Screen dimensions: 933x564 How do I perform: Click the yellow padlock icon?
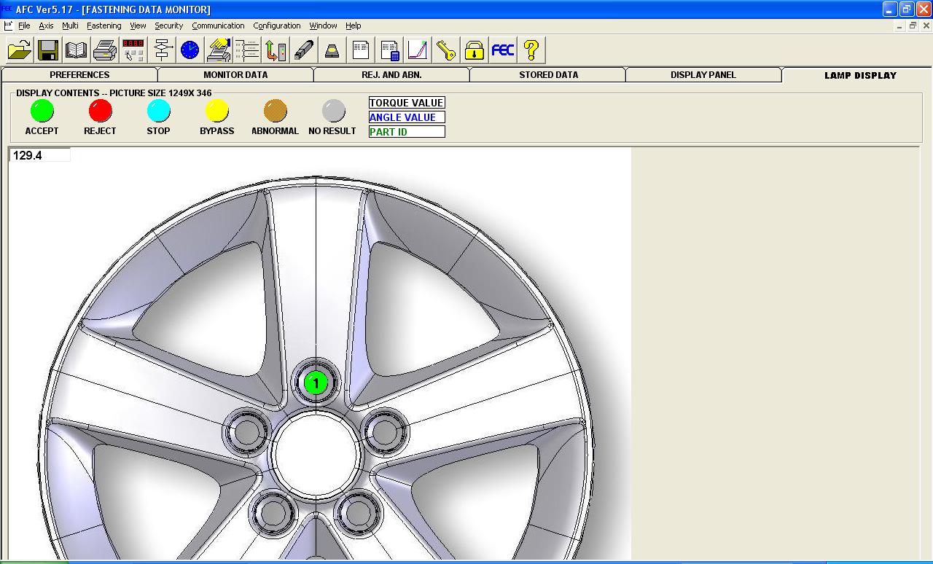tap(475, 50)
